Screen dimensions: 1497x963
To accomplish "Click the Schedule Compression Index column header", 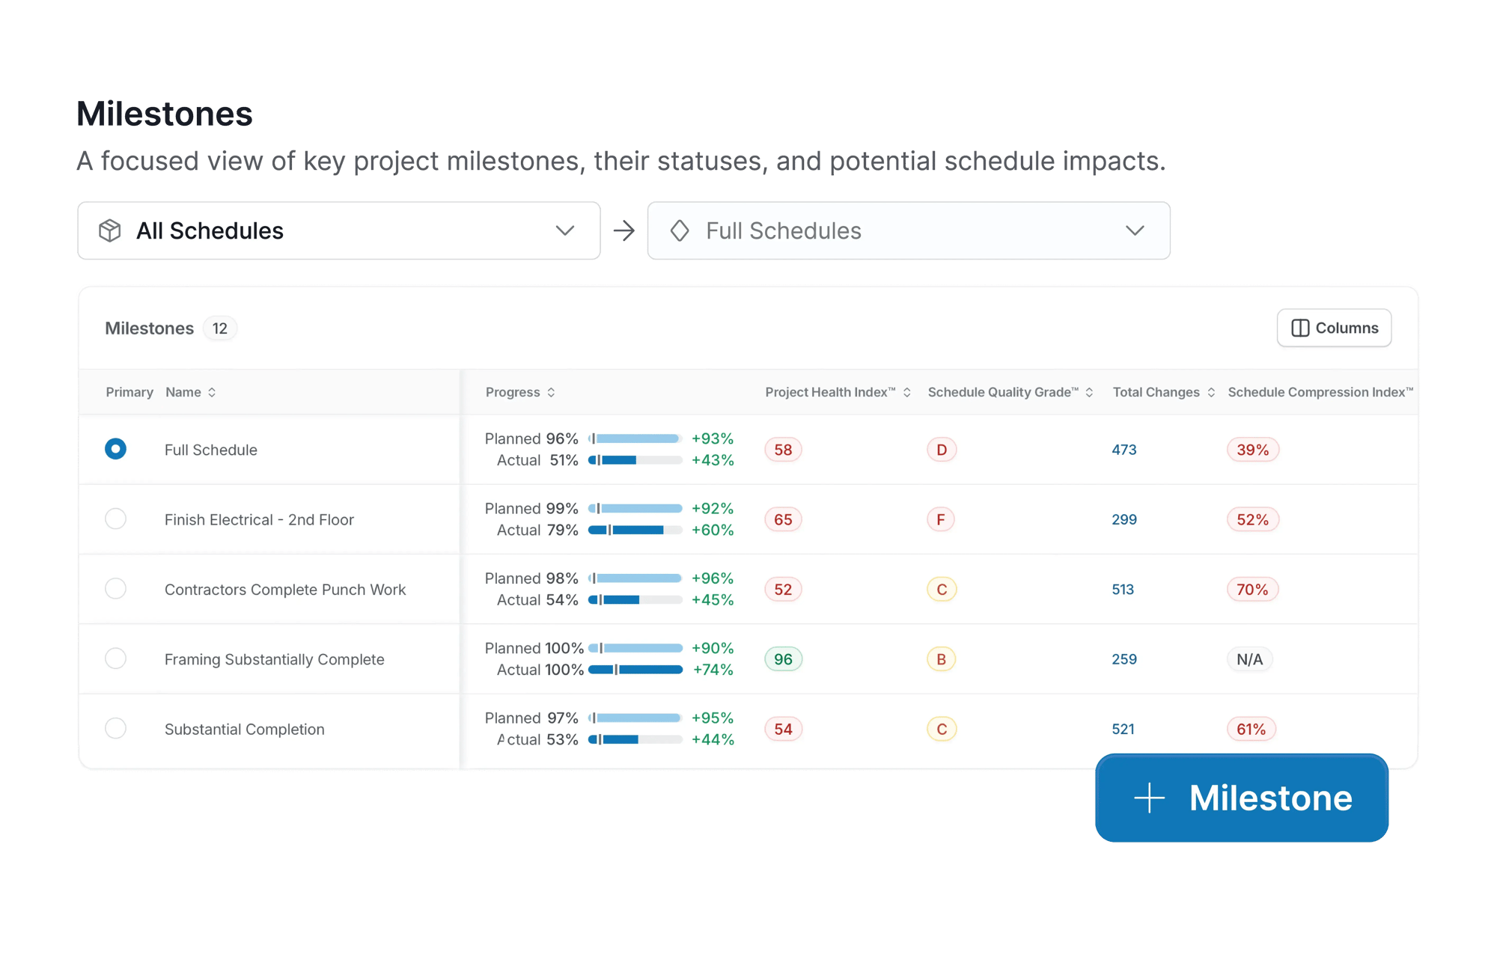I will click(x=1320, y=392).
